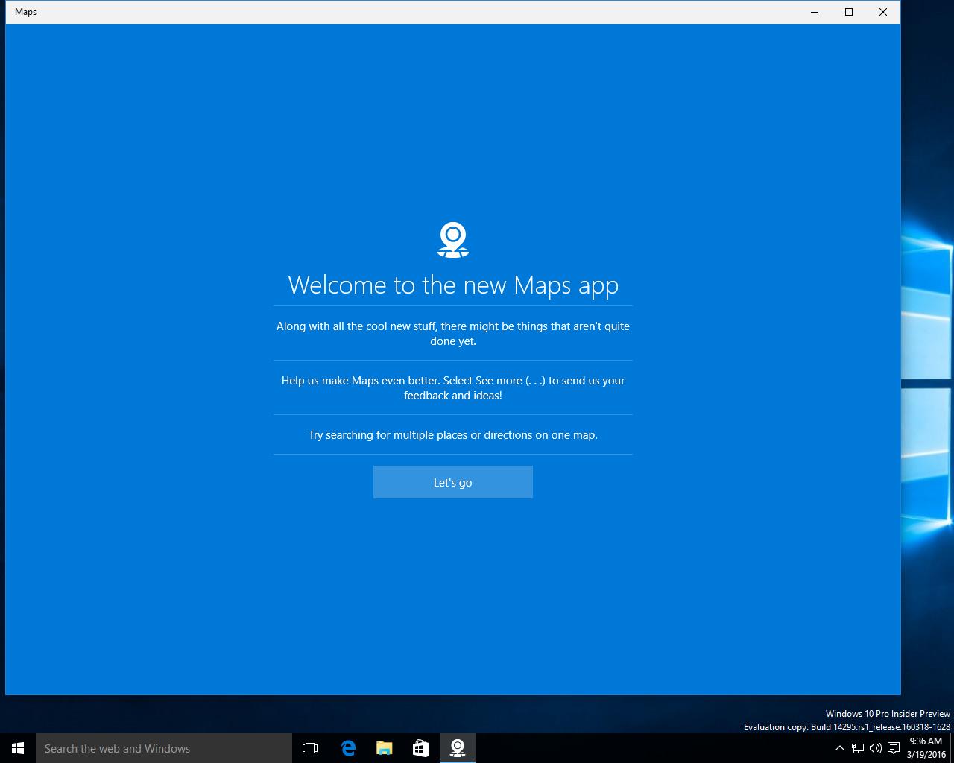Close the Maps window
This screenshot has width=954, height=763.
coord(883,12)
